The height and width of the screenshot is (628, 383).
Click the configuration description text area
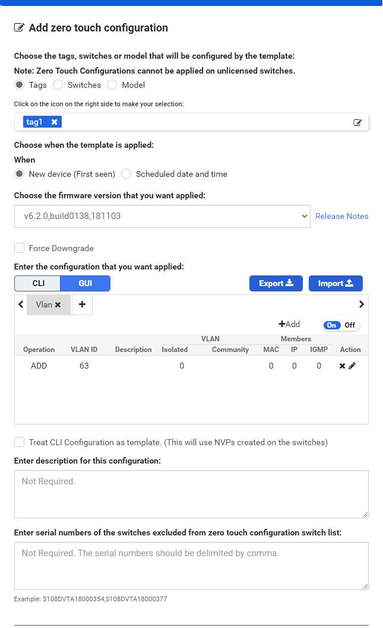(191, 494)
